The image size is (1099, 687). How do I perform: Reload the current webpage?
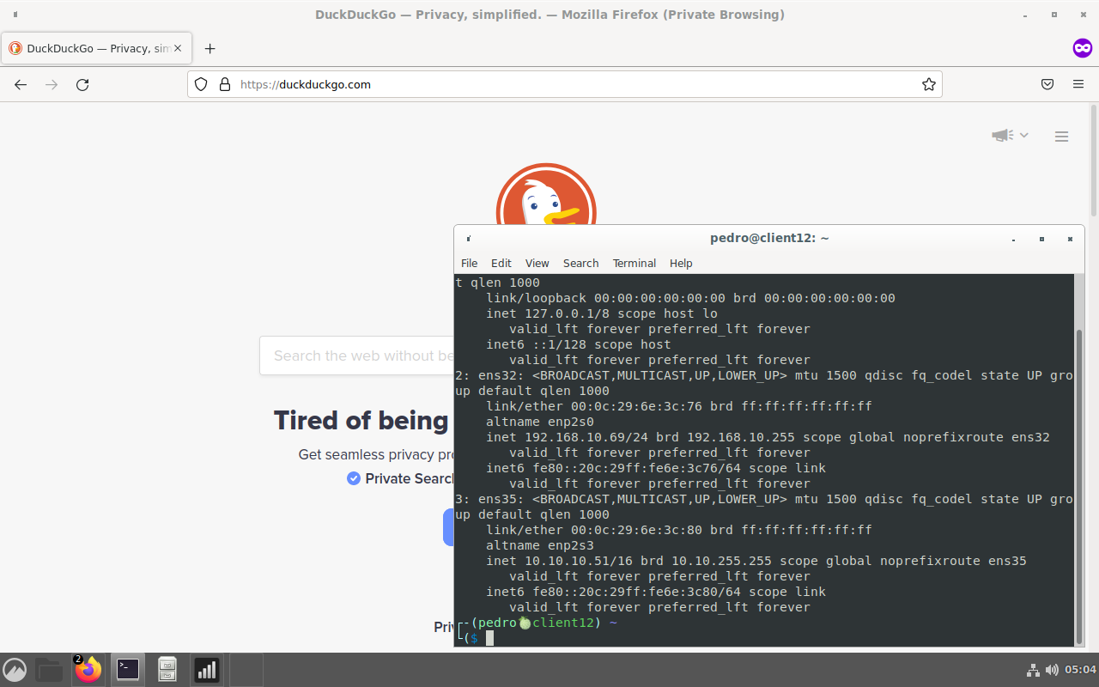point(82,84)
